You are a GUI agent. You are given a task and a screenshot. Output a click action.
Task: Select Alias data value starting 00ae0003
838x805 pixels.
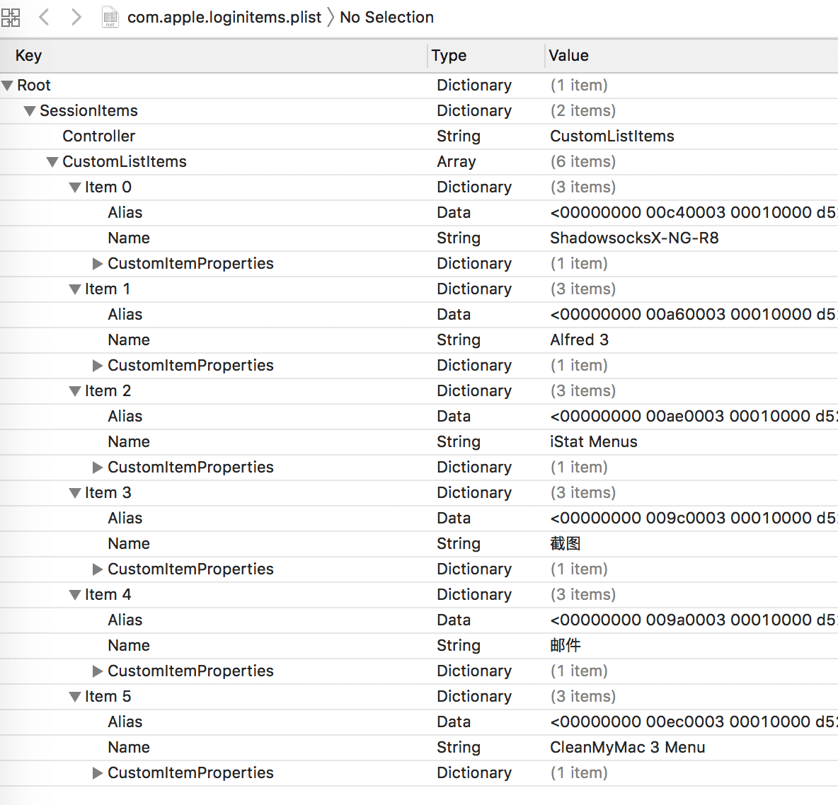click(x=694, y=416)
